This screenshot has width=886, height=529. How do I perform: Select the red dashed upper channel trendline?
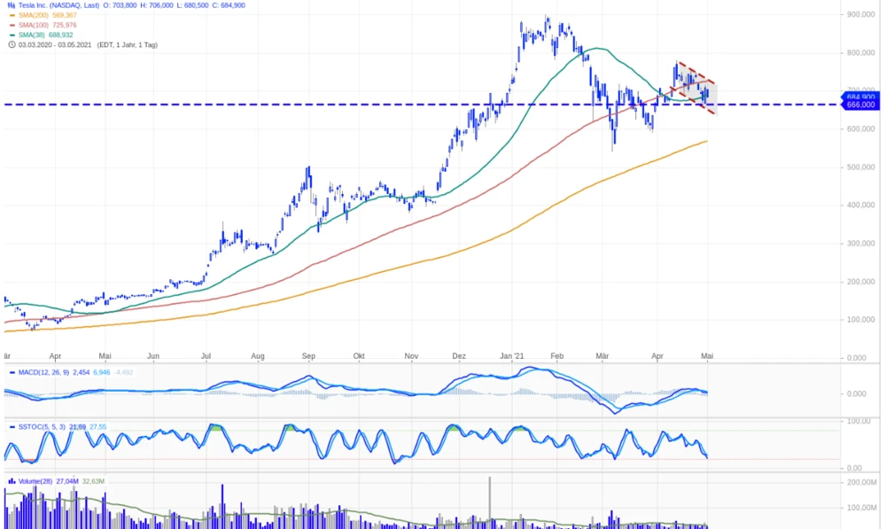tap(697, 73)
